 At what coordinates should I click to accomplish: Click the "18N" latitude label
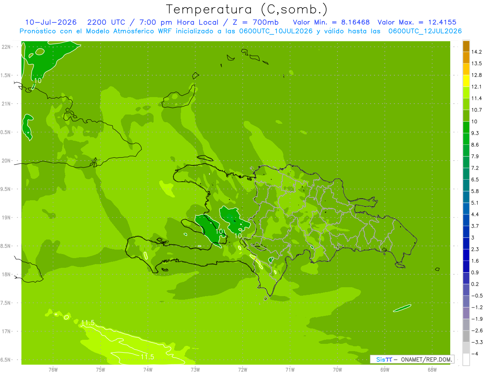point(6,275)
